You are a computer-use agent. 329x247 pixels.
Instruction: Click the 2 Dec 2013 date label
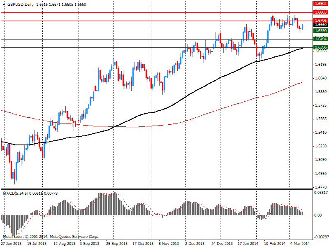tap(195, 244)
